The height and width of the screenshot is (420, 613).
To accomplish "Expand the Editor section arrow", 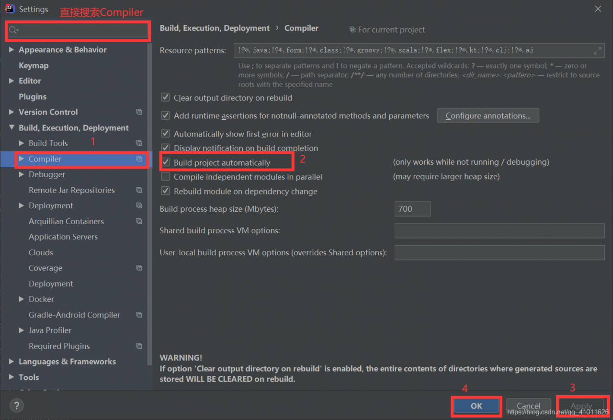I will coord(11,81).
